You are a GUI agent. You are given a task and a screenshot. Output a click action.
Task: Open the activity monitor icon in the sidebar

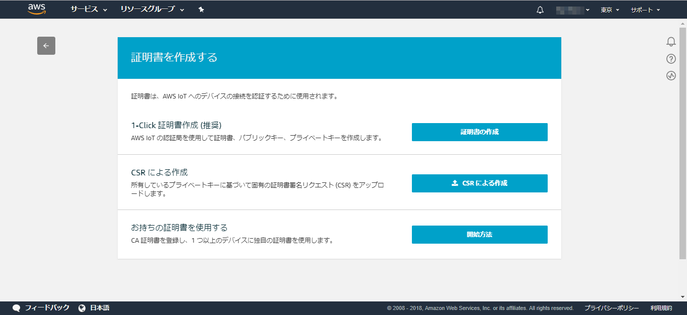[x=671, y=76]
